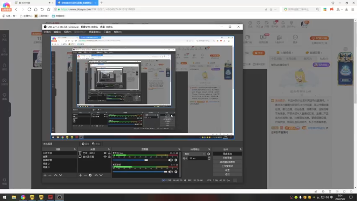Open desktop audio settings gear
Viewport: 357px width, 201px height.
[176, 172]
